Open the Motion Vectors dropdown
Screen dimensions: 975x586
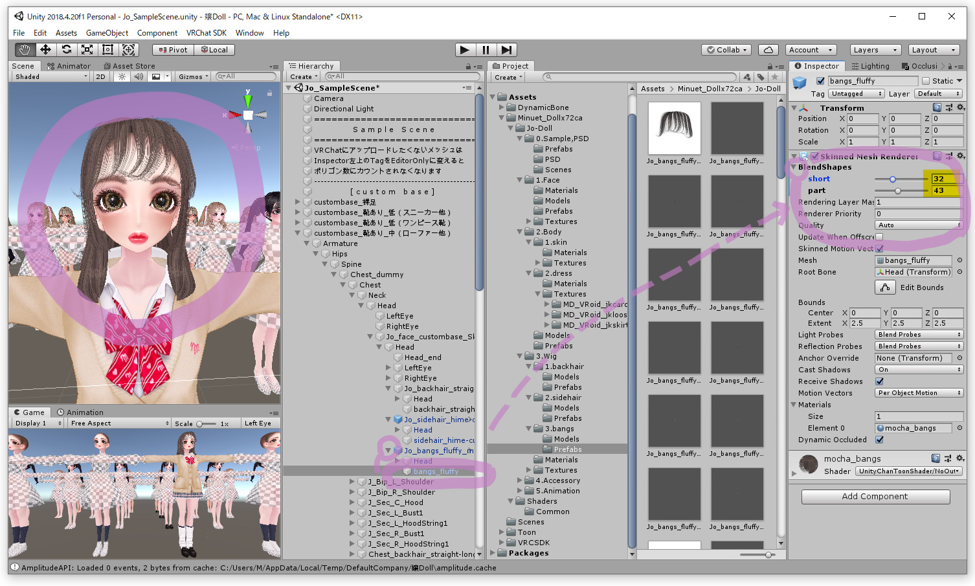[919, 393]
